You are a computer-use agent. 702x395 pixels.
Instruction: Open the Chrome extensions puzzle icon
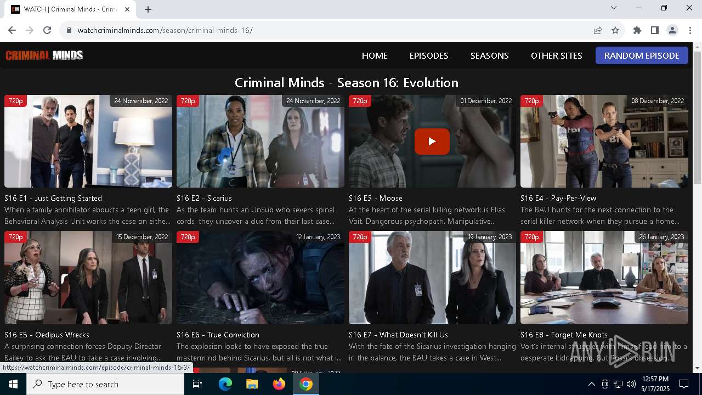click(x=637, y=30)
